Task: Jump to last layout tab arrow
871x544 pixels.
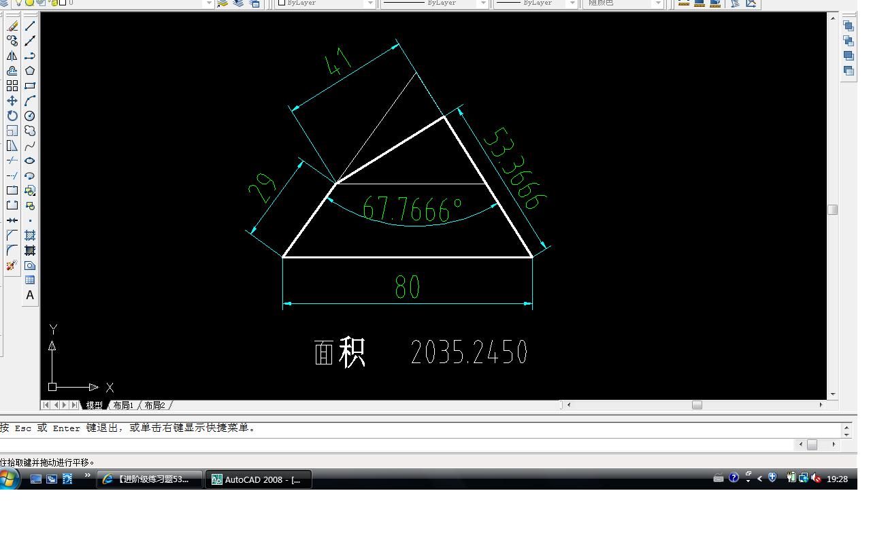Action: pos(74,405)
